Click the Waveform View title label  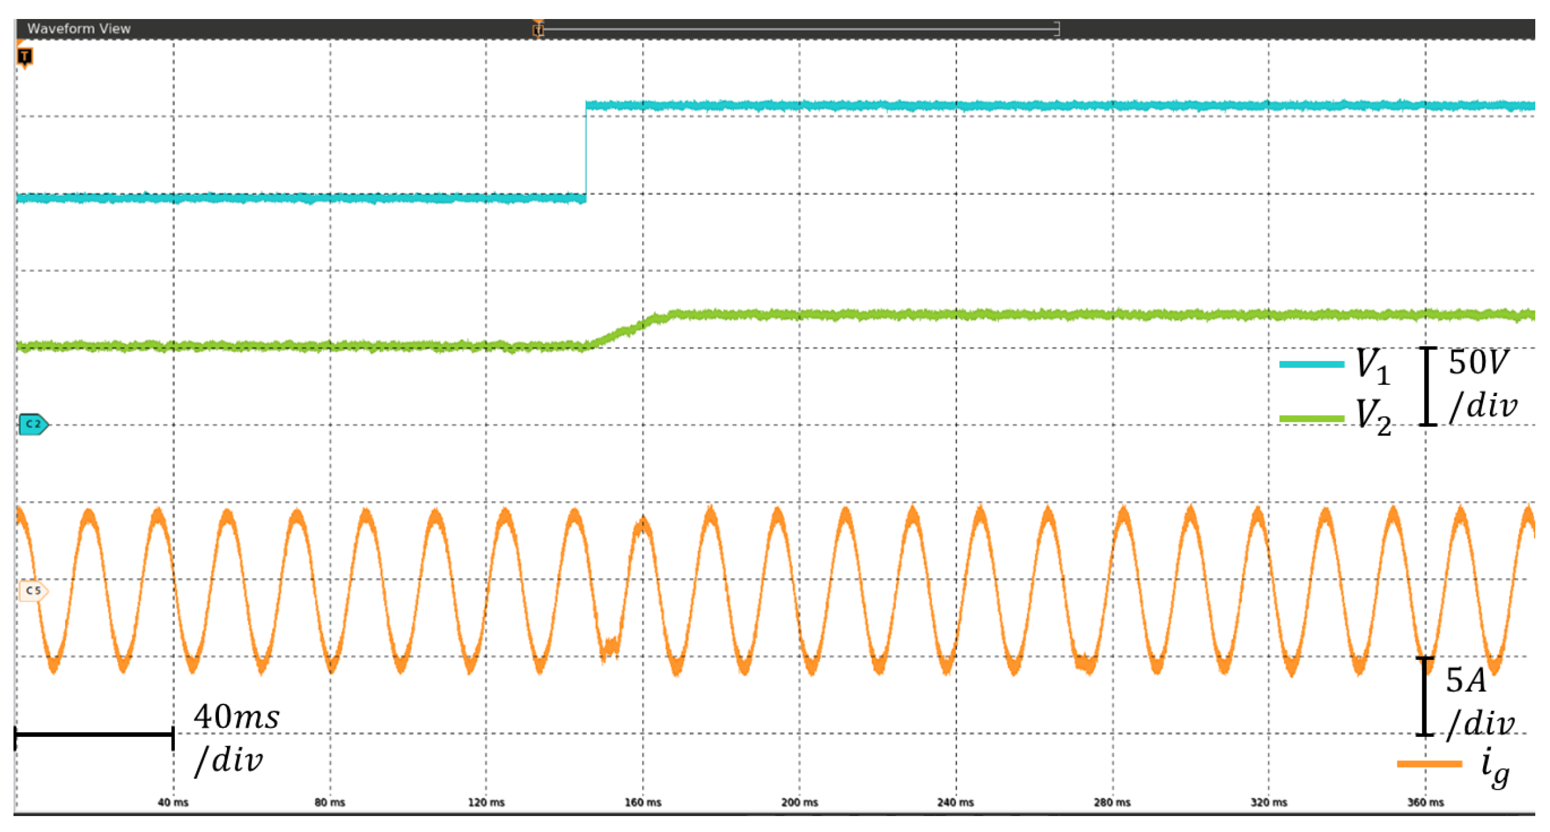point(78,29)
